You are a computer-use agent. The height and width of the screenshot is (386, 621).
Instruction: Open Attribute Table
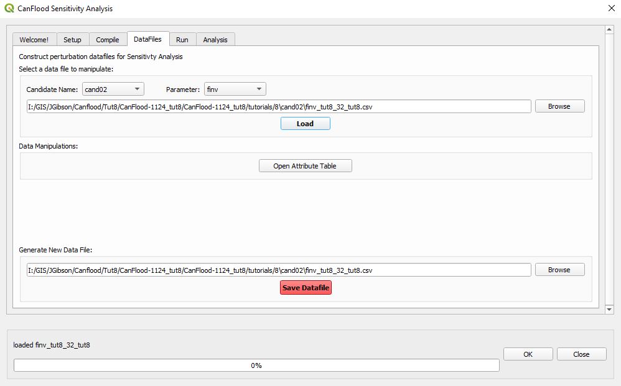tap(306, 166)
